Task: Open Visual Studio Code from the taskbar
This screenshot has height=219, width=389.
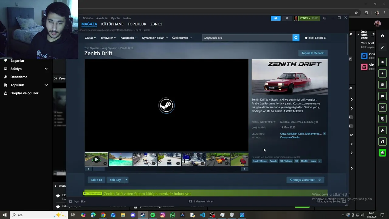Action: 202,215
